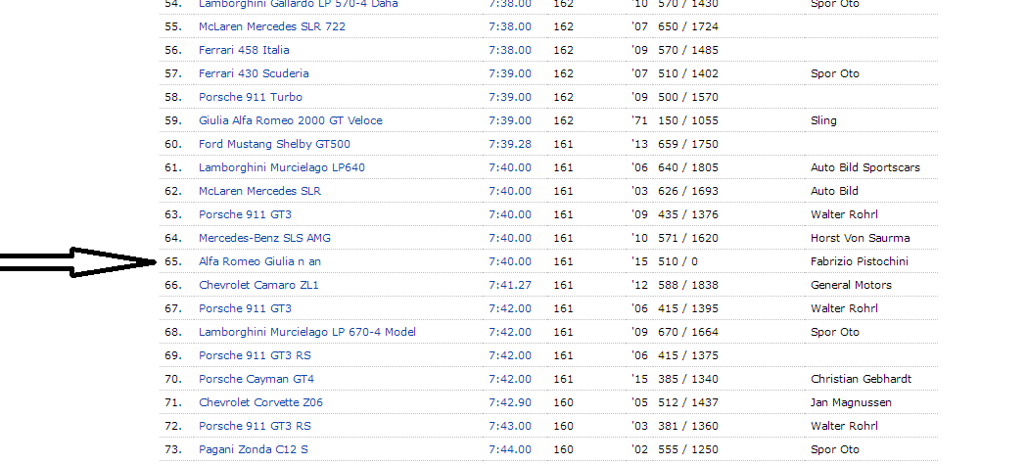Click the Chevrolet Corvette Z06 link
Viewport: 1027px width, 465px height.
260,403
